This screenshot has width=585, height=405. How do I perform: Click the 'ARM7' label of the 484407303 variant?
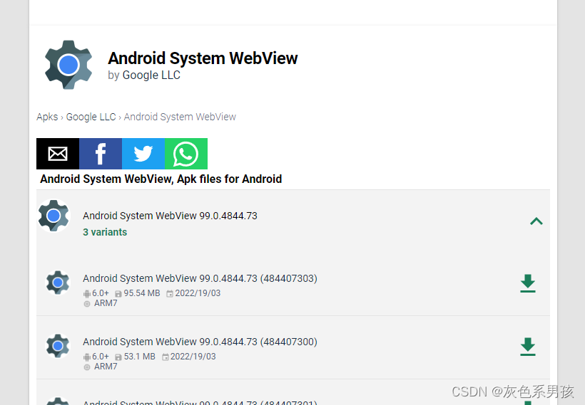coord(106,303)
